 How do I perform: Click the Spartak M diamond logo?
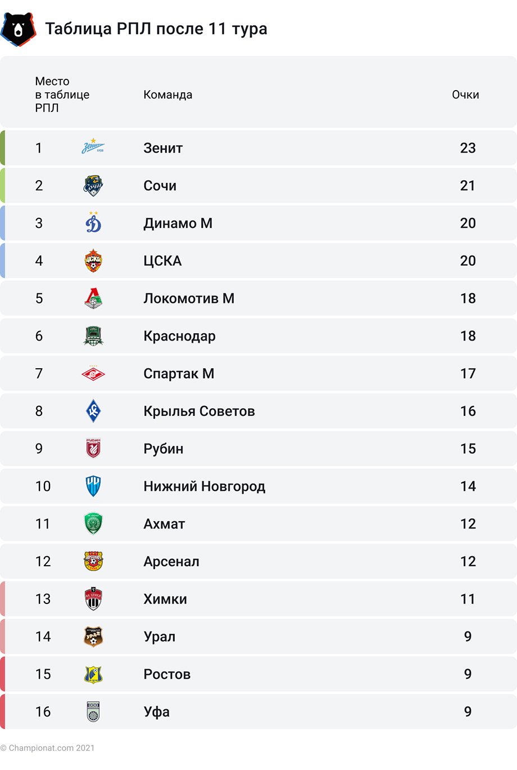click(93, 373)
